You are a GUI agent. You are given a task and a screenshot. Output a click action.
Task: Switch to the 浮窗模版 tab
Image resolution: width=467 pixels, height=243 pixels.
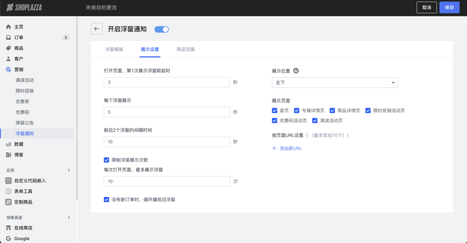coord(114,49)
